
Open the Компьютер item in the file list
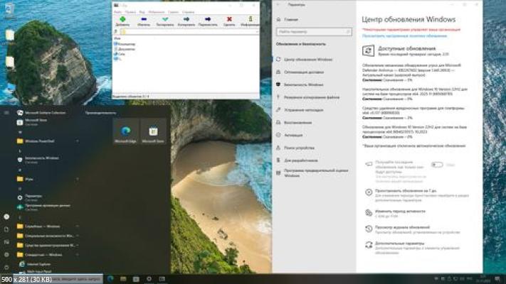[x=127, y=44]
